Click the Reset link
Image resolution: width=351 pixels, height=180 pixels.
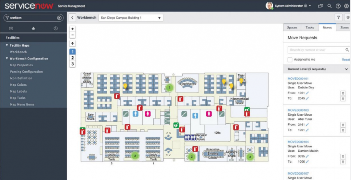point(346,60)
